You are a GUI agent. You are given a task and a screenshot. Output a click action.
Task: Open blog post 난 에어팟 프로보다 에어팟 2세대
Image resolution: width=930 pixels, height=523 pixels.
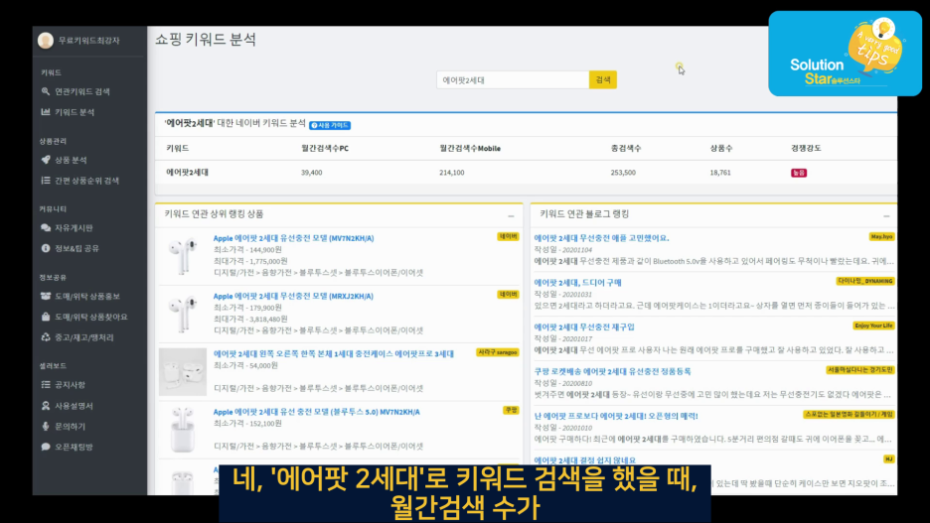tap(616, 416)
